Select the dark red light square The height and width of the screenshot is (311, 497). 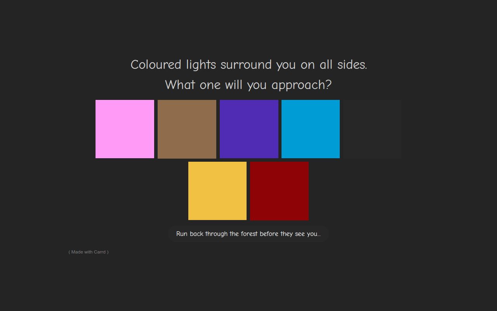(280, 191)
